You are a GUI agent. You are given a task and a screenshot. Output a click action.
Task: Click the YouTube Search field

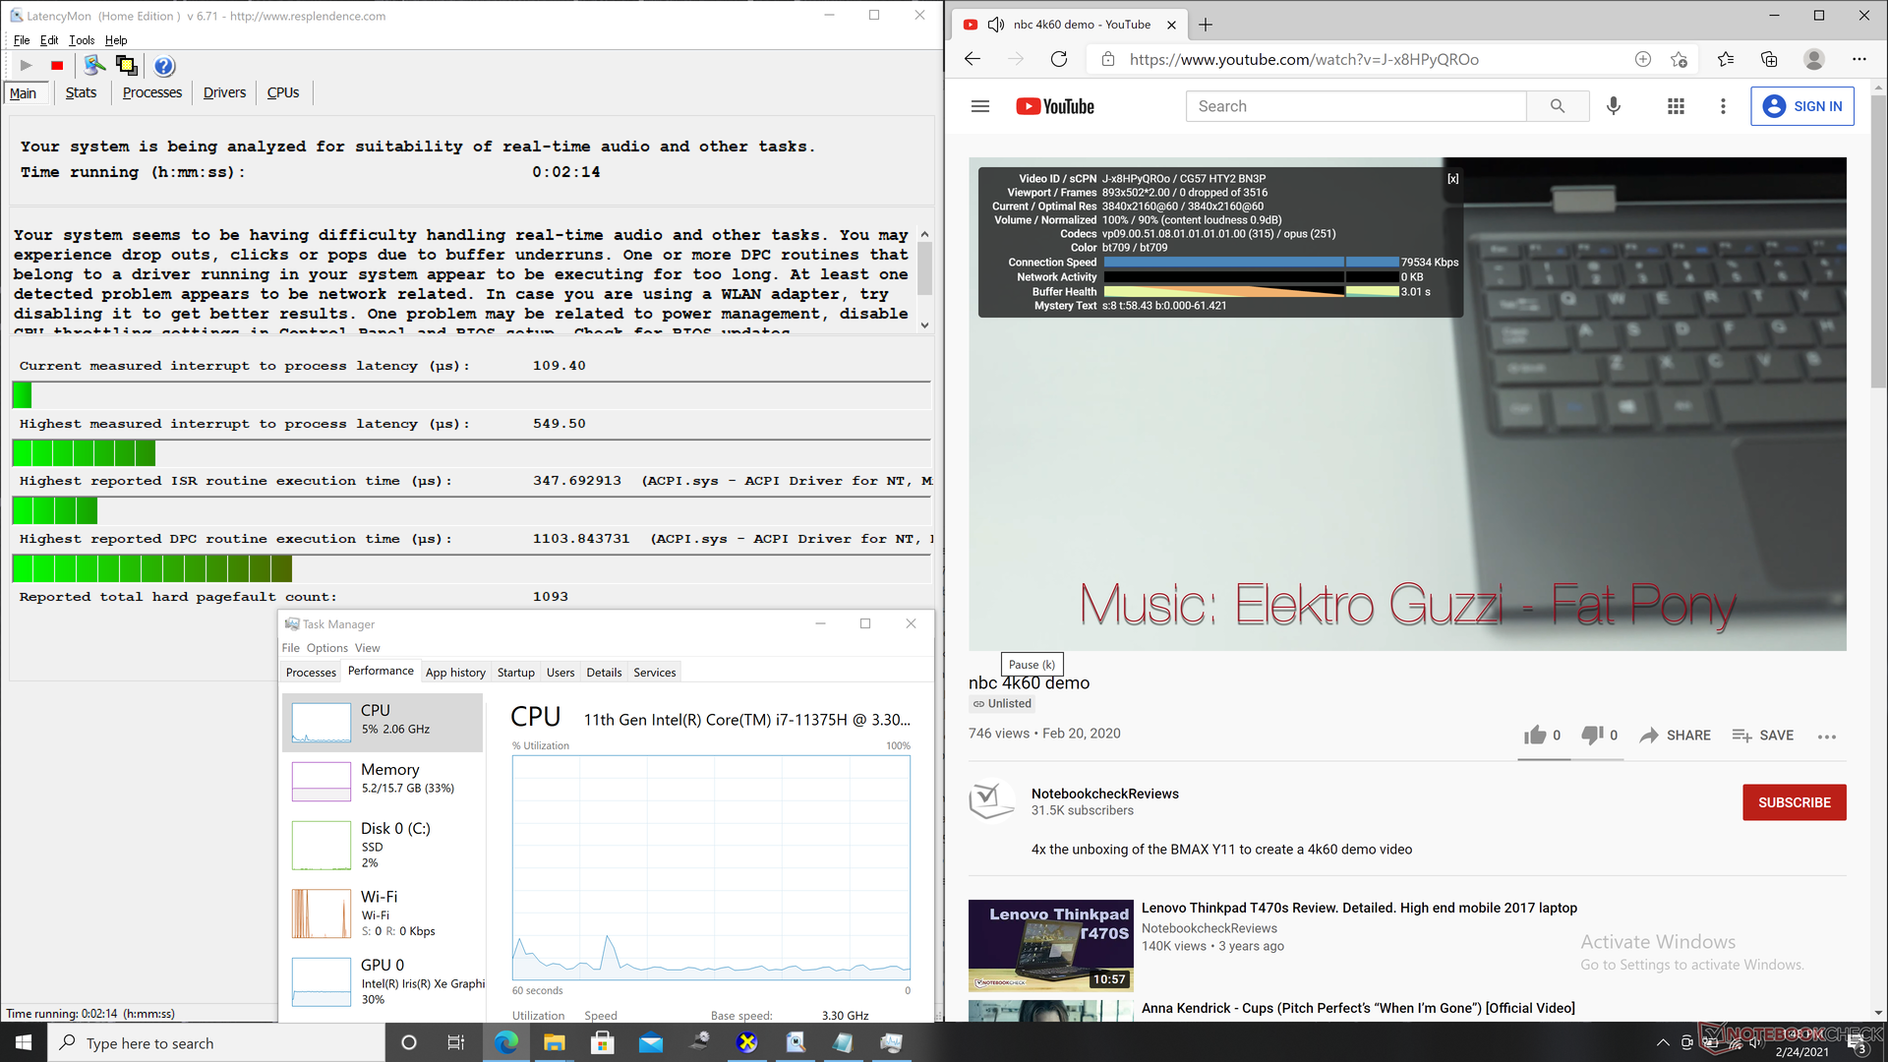(x=1356, y=106)
